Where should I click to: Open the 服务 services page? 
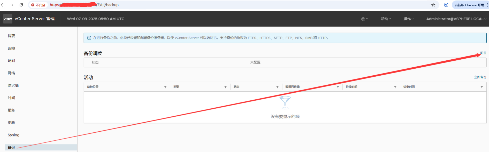click(11, 110)
